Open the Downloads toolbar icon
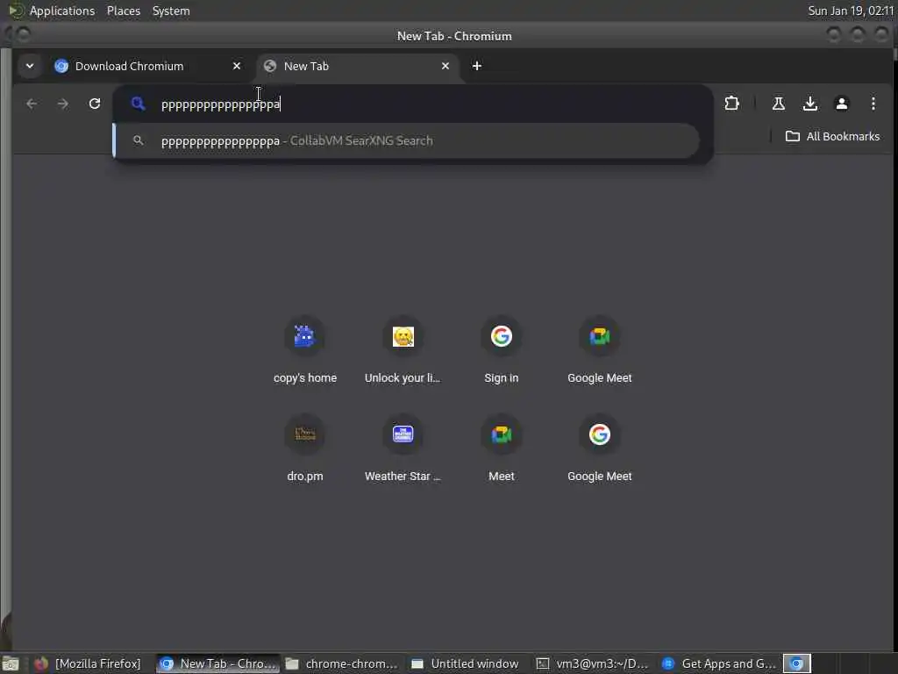 tap(809, 104)
